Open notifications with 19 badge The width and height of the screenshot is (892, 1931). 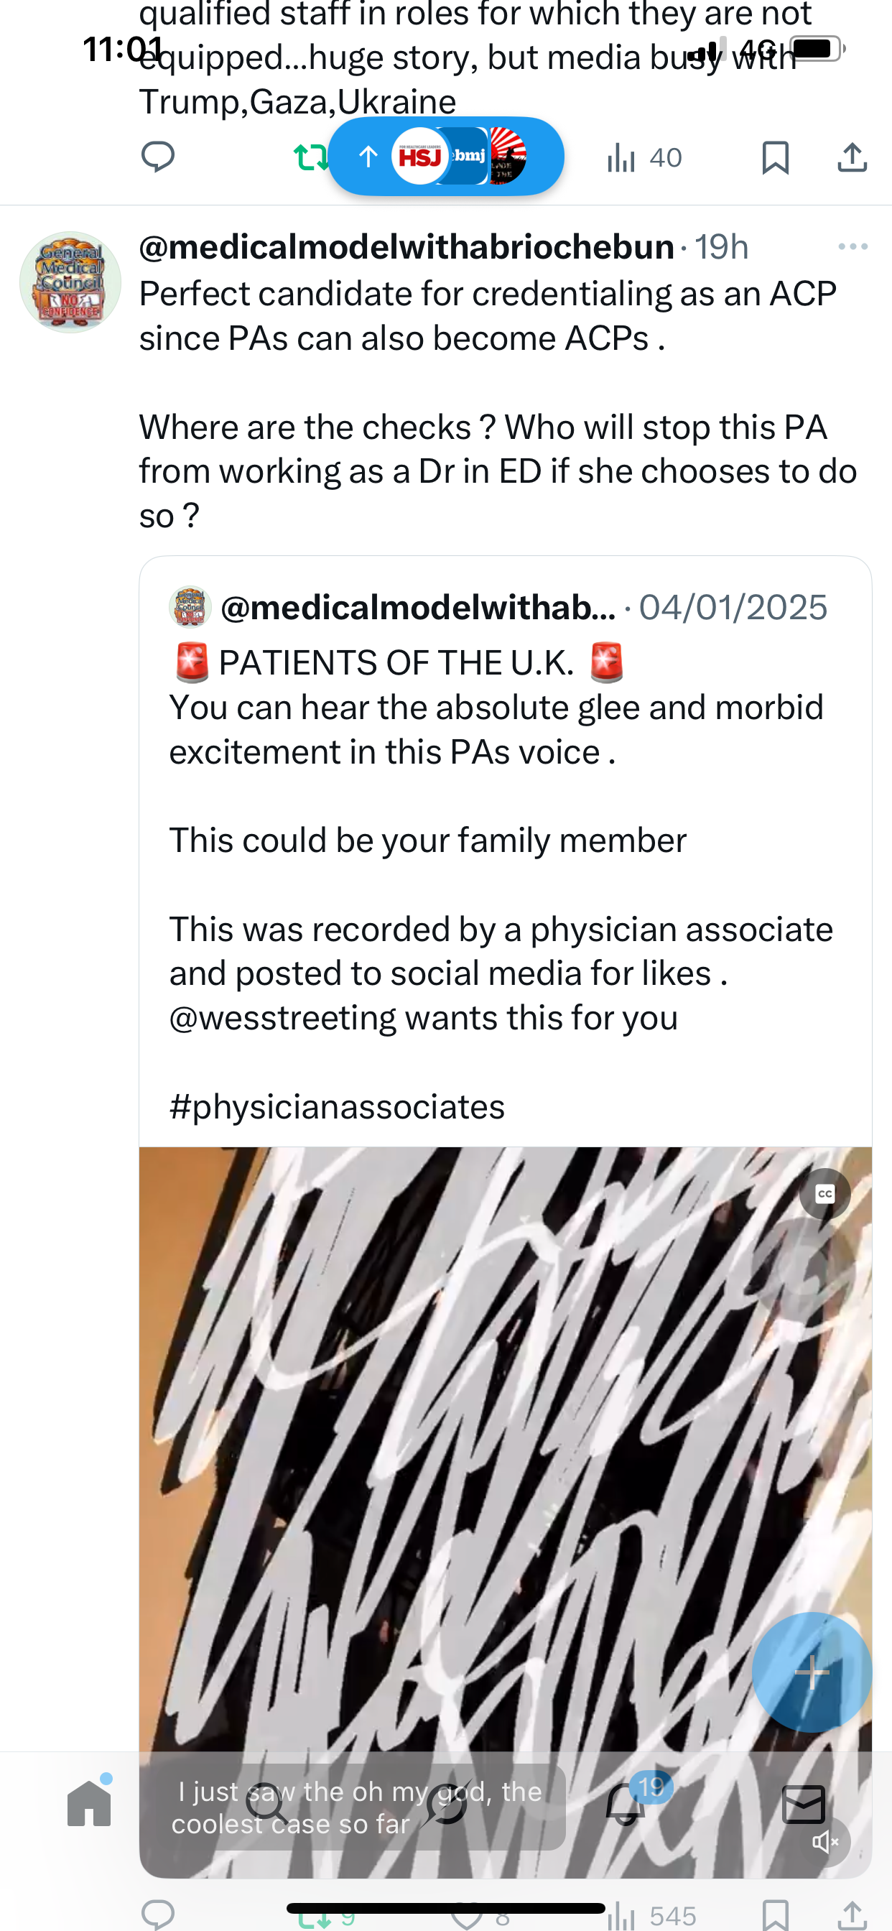(625, 1804)
